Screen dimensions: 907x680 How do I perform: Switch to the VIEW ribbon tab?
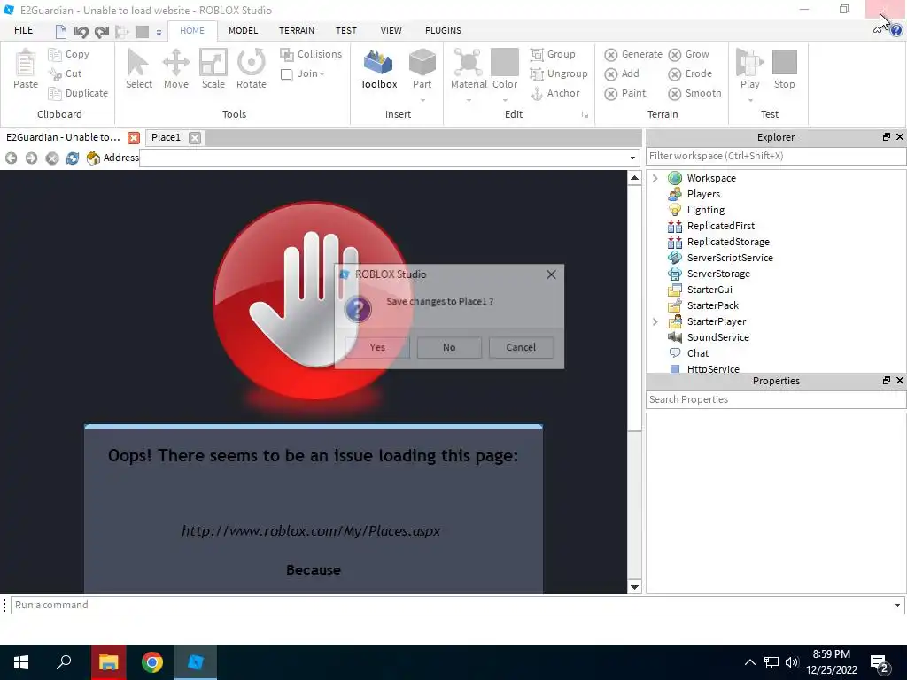coord(391,31)
